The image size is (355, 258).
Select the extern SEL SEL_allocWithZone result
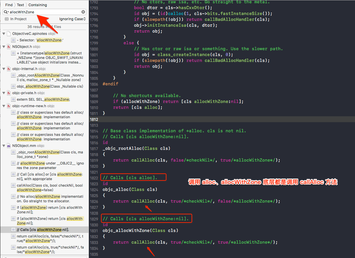point(43,99)
